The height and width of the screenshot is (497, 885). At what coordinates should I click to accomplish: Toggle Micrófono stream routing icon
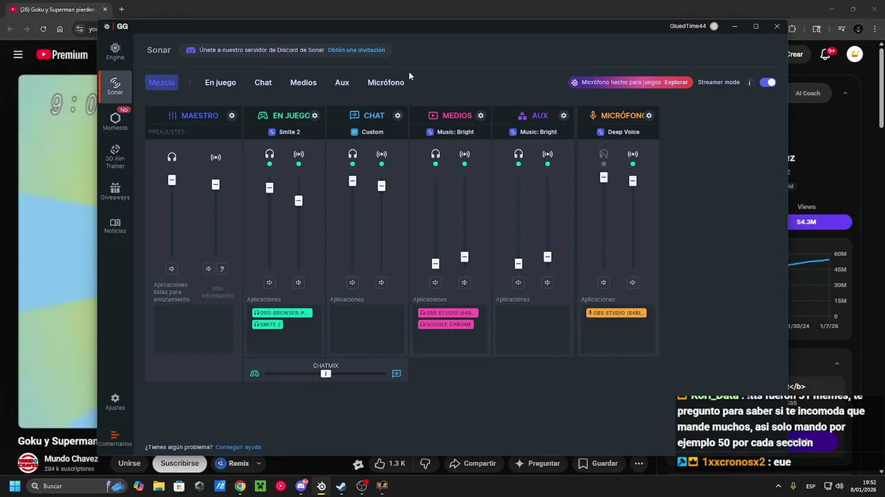(633, 154)
